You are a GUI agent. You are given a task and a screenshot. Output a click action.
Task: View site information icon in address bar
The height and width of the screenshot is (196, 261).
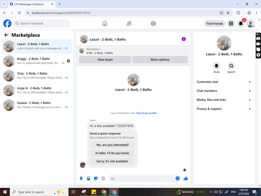[28, 13]
